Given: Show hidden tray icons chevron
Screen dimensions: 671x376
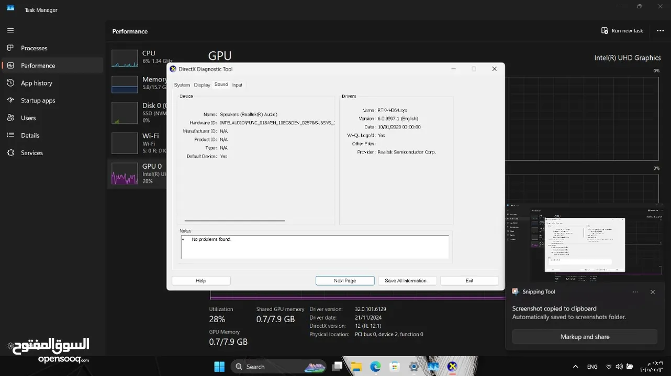Looking at the screenshot, I should [575, 367].
